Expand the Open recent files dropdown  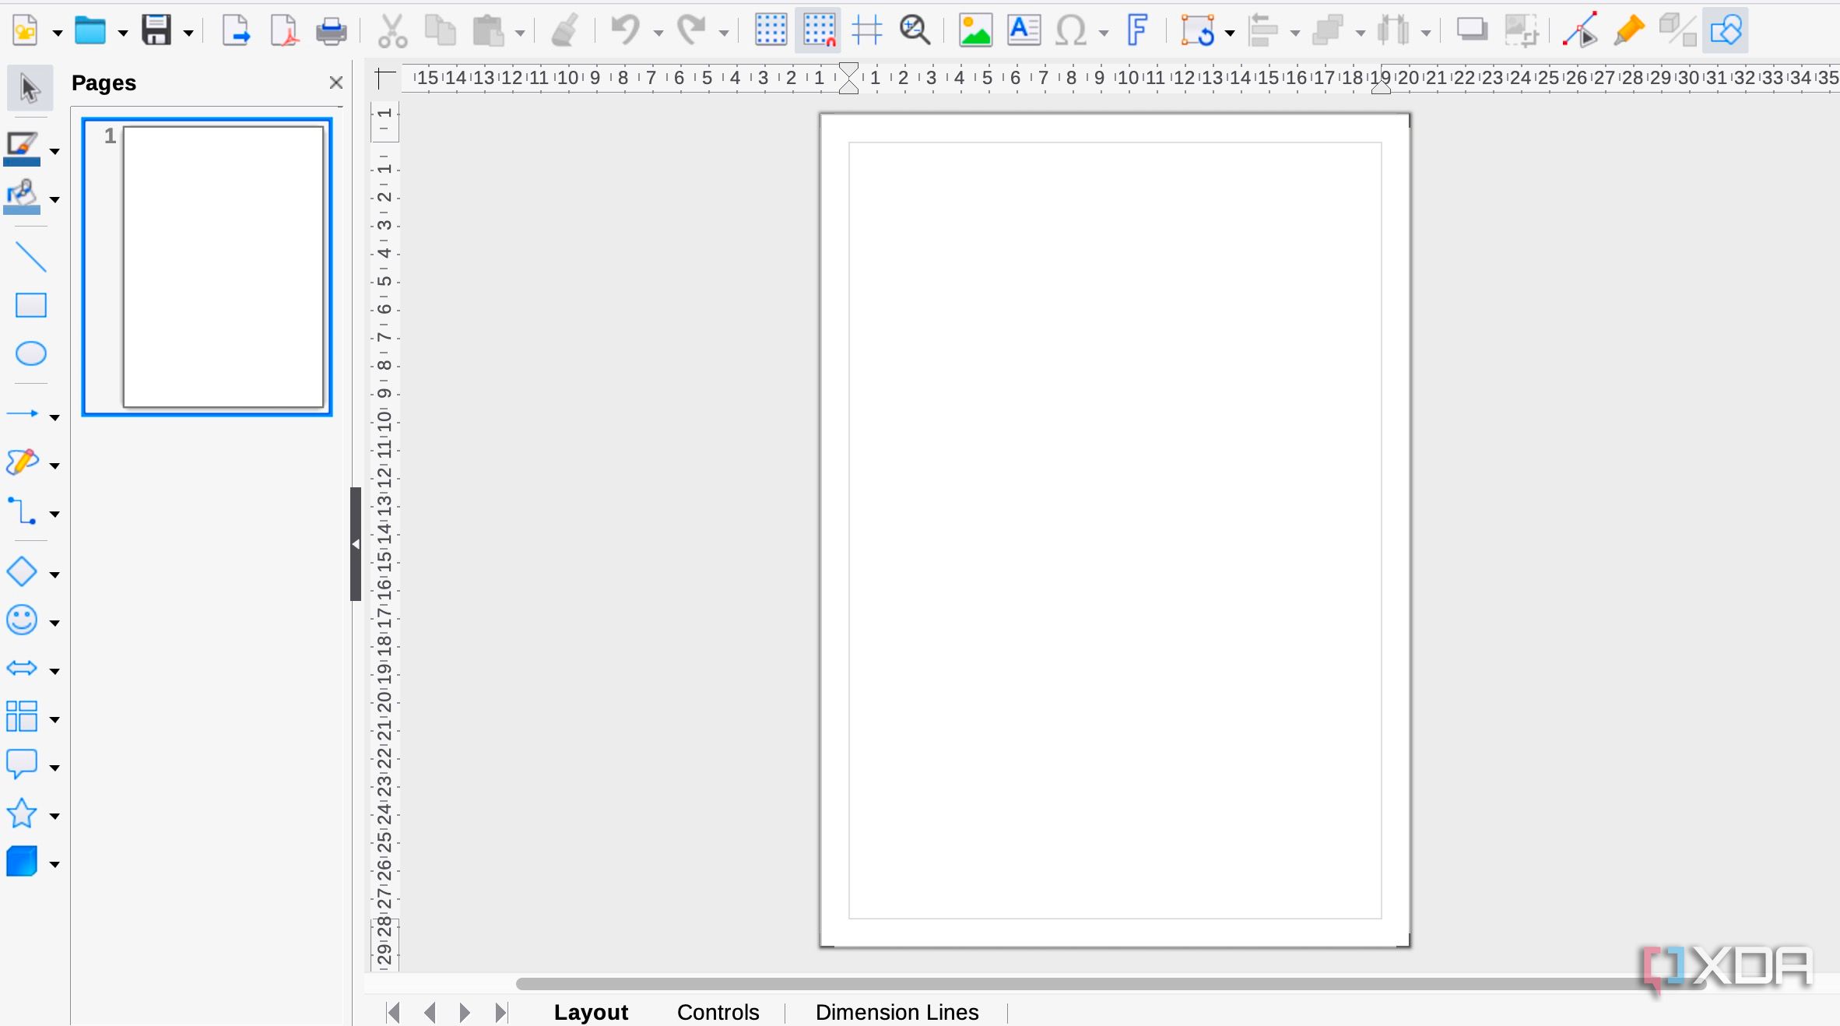pos(123,33)
